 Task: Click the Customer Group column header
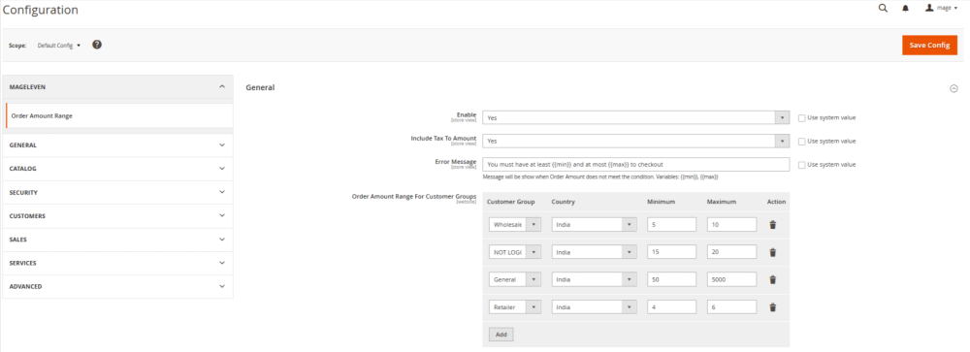(x=511, y=202)
